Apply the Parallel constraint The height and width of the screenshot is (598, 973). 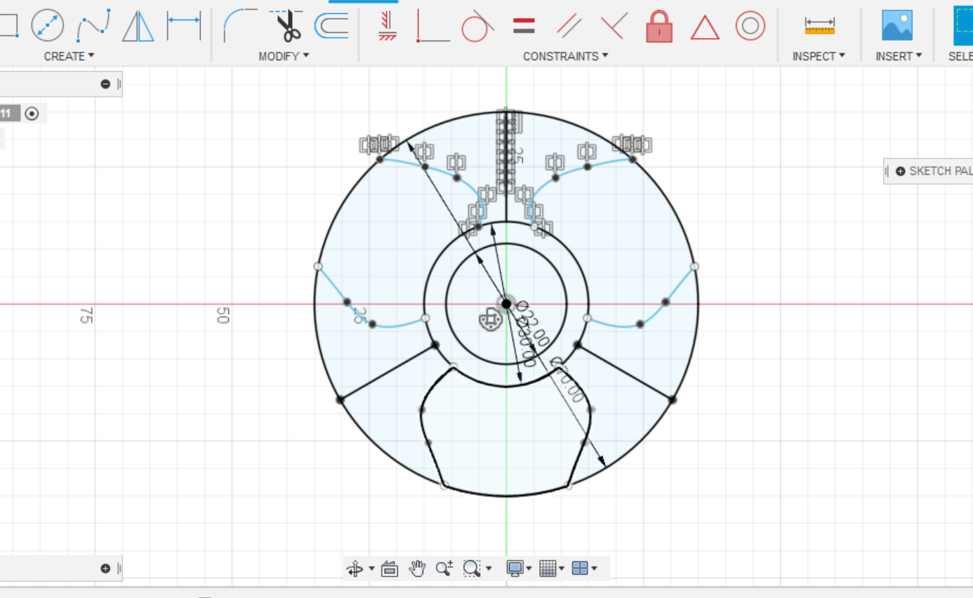[x=569, y=26]
